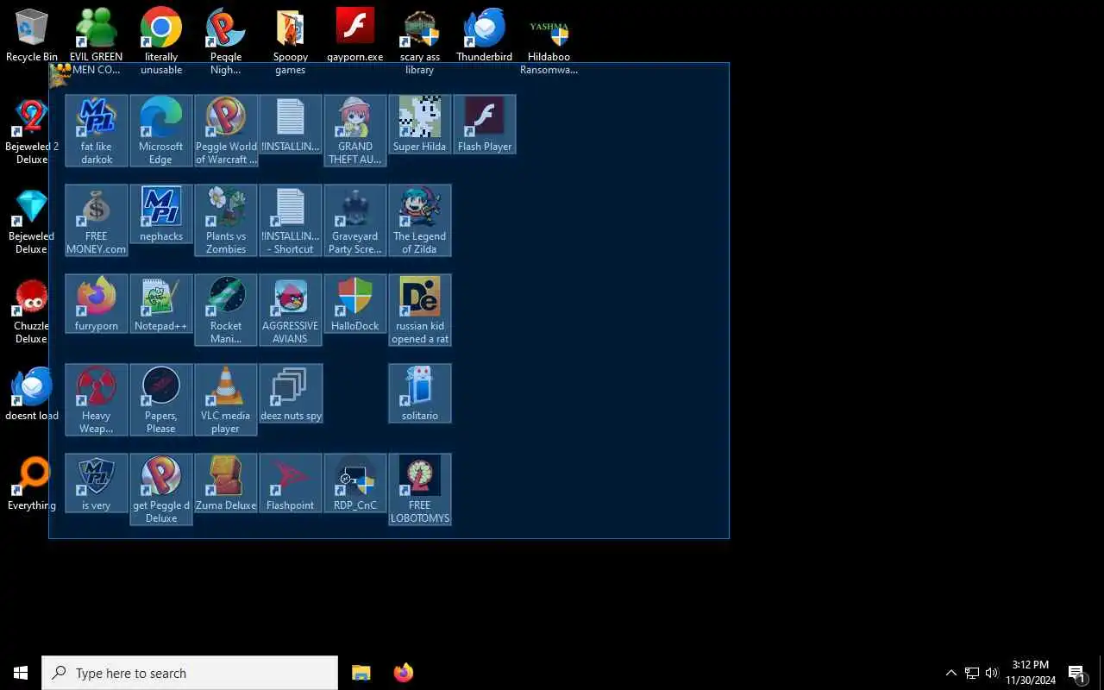
Task: Select the fat like darkok icon
Action: click(97, 130)
